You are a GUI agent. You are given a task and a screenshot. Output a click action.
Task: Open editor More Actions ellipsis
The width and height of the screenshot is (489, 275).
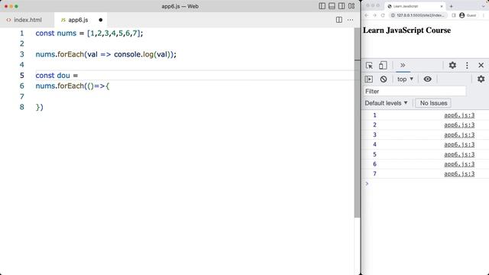[350, 20]
